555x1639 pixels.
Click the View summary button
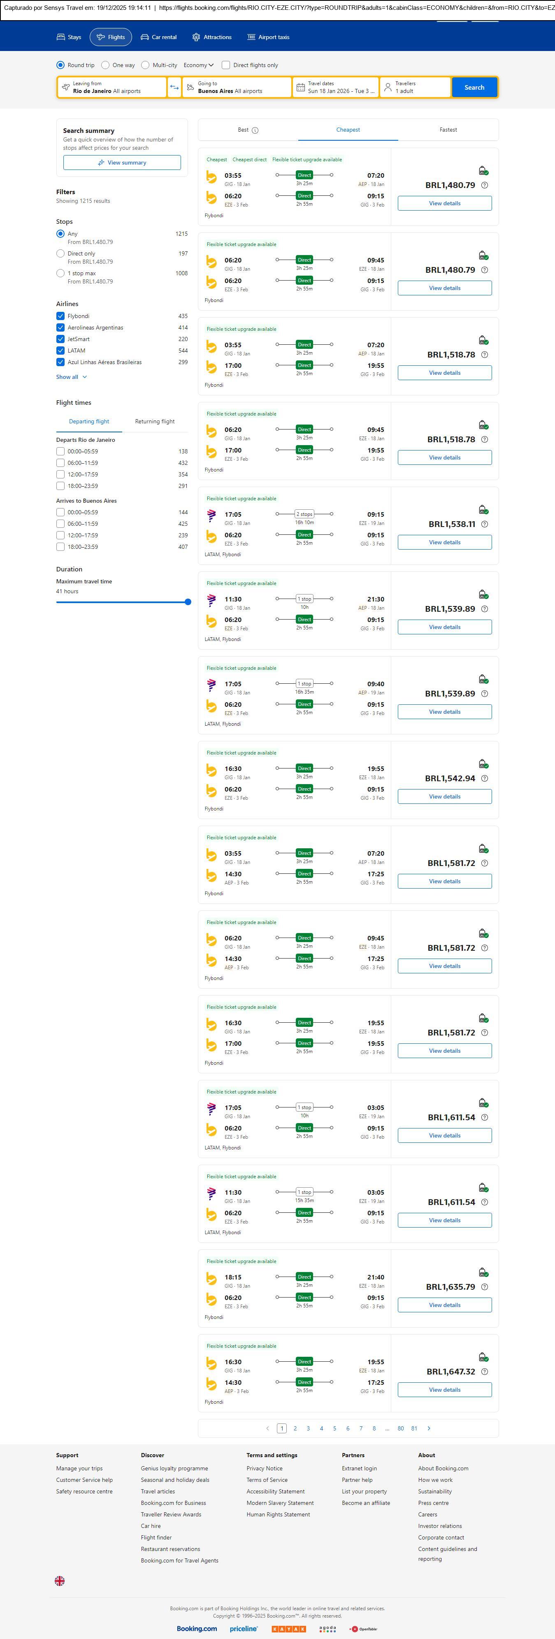point(121,163)
